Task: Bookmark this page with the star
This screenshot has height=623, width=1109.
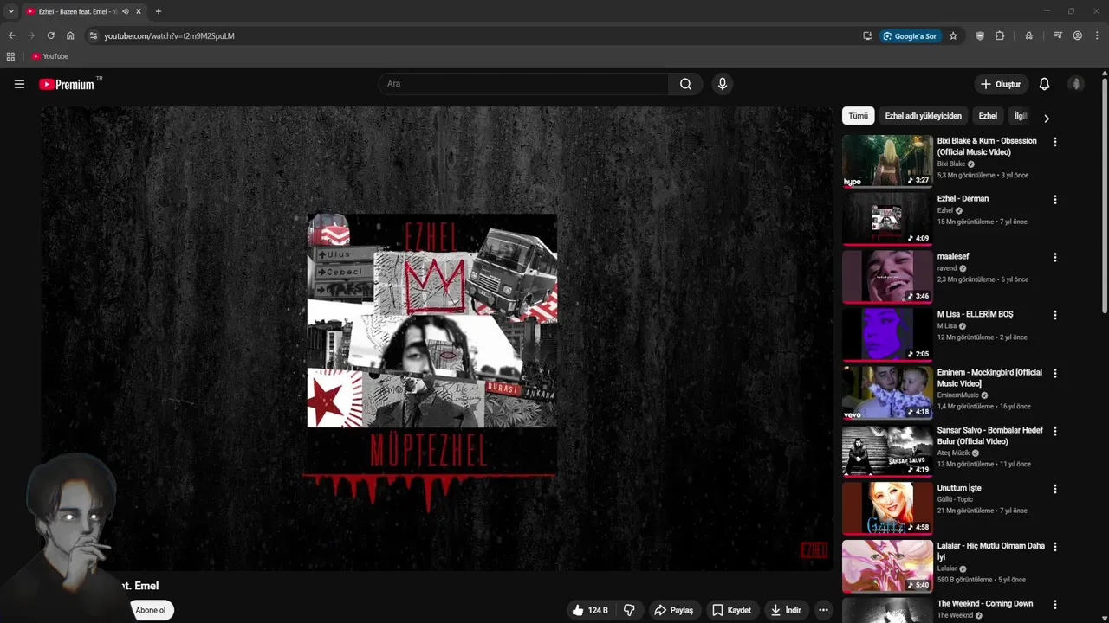Action: (953, 35)
